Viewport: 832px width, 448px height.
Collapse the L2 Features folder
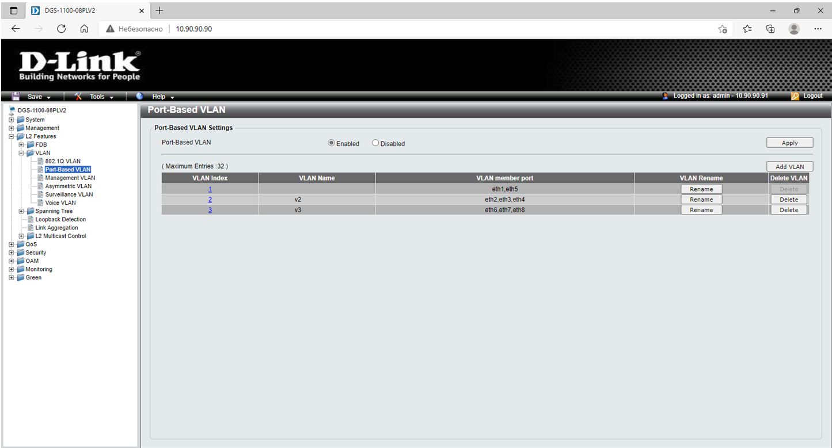pos(12,136)
